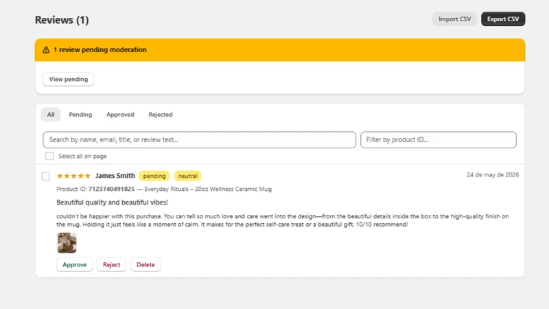Switch to the Pending tab
The image size is (549, 309).
coord(80,115)
